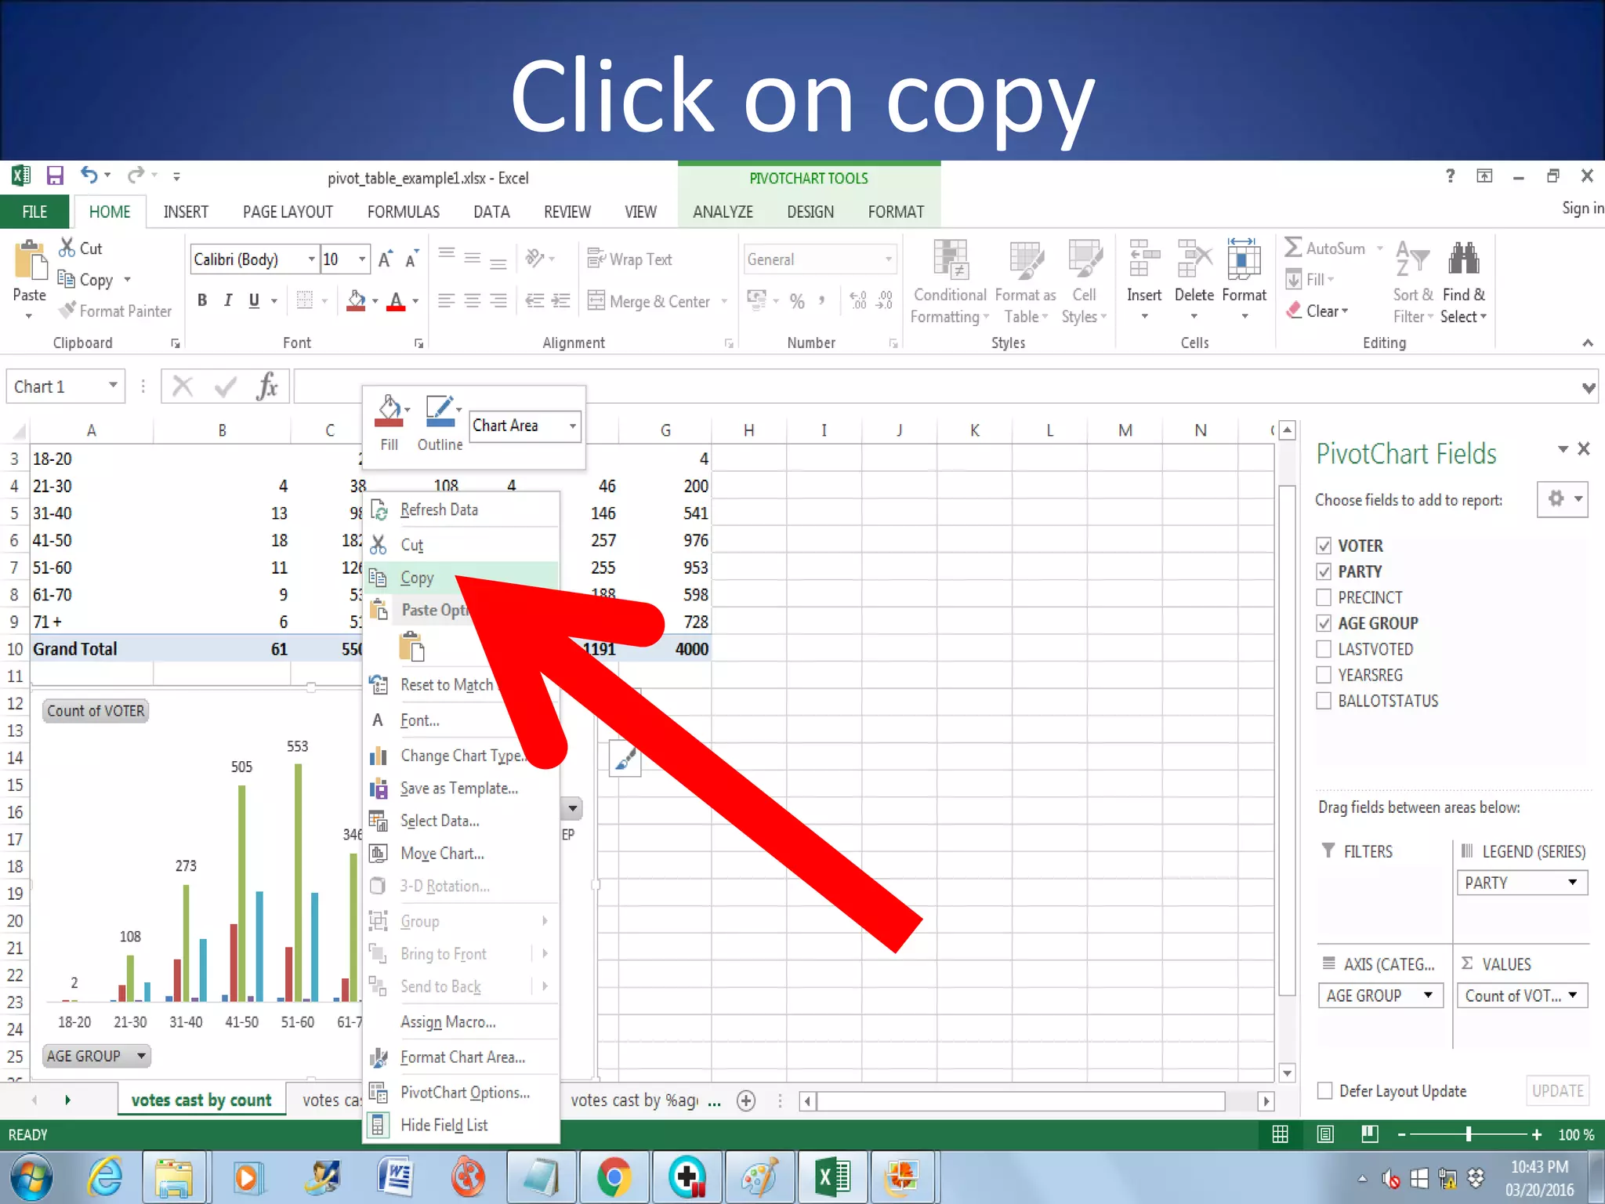The image size is (1605, 1204).
Task: Uncheck the AGE GROUP field checkbox
Action: coord(1324,623)
